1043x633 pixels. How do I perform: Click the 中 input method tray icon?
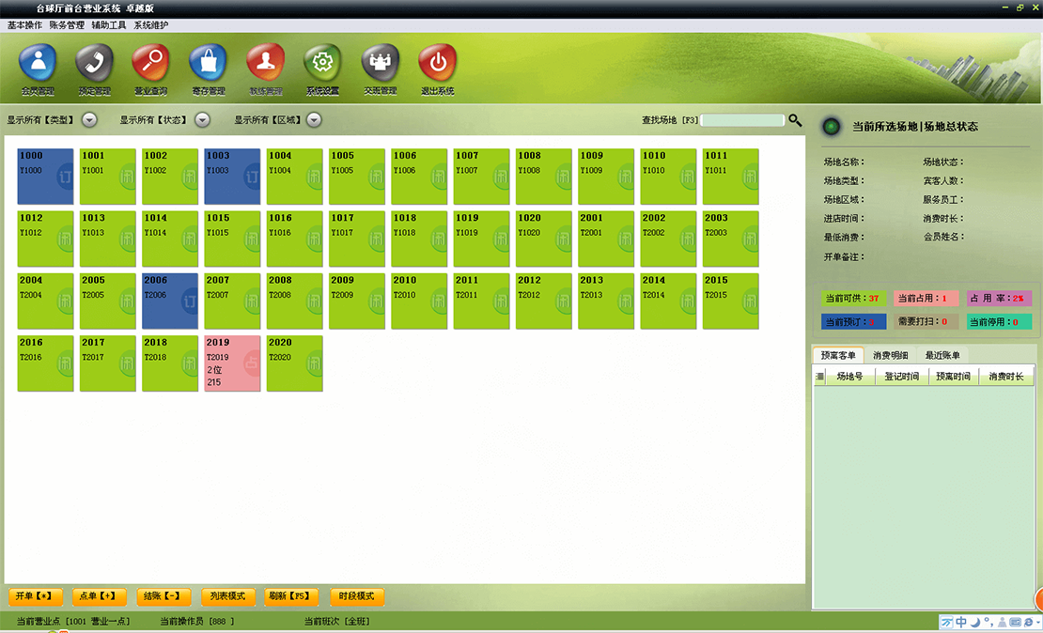tap(960, 623)
